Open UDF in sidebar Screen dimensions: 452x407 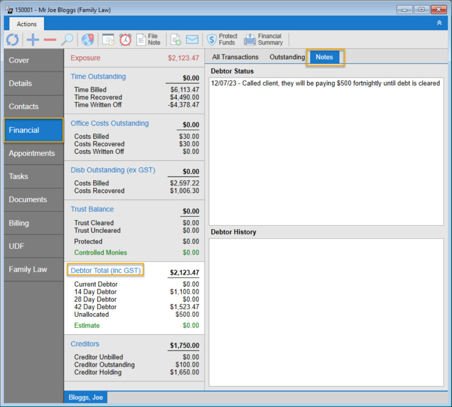click(x=34, y=246)
